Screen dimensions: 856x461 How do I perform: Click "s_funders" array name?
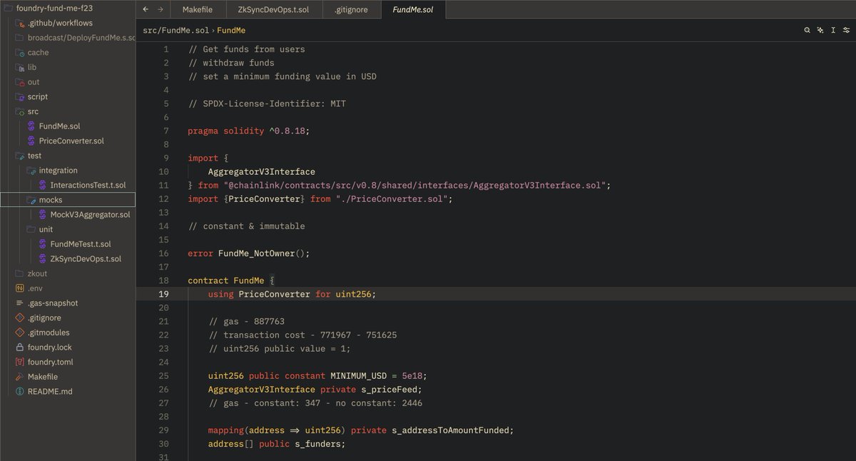317,444
